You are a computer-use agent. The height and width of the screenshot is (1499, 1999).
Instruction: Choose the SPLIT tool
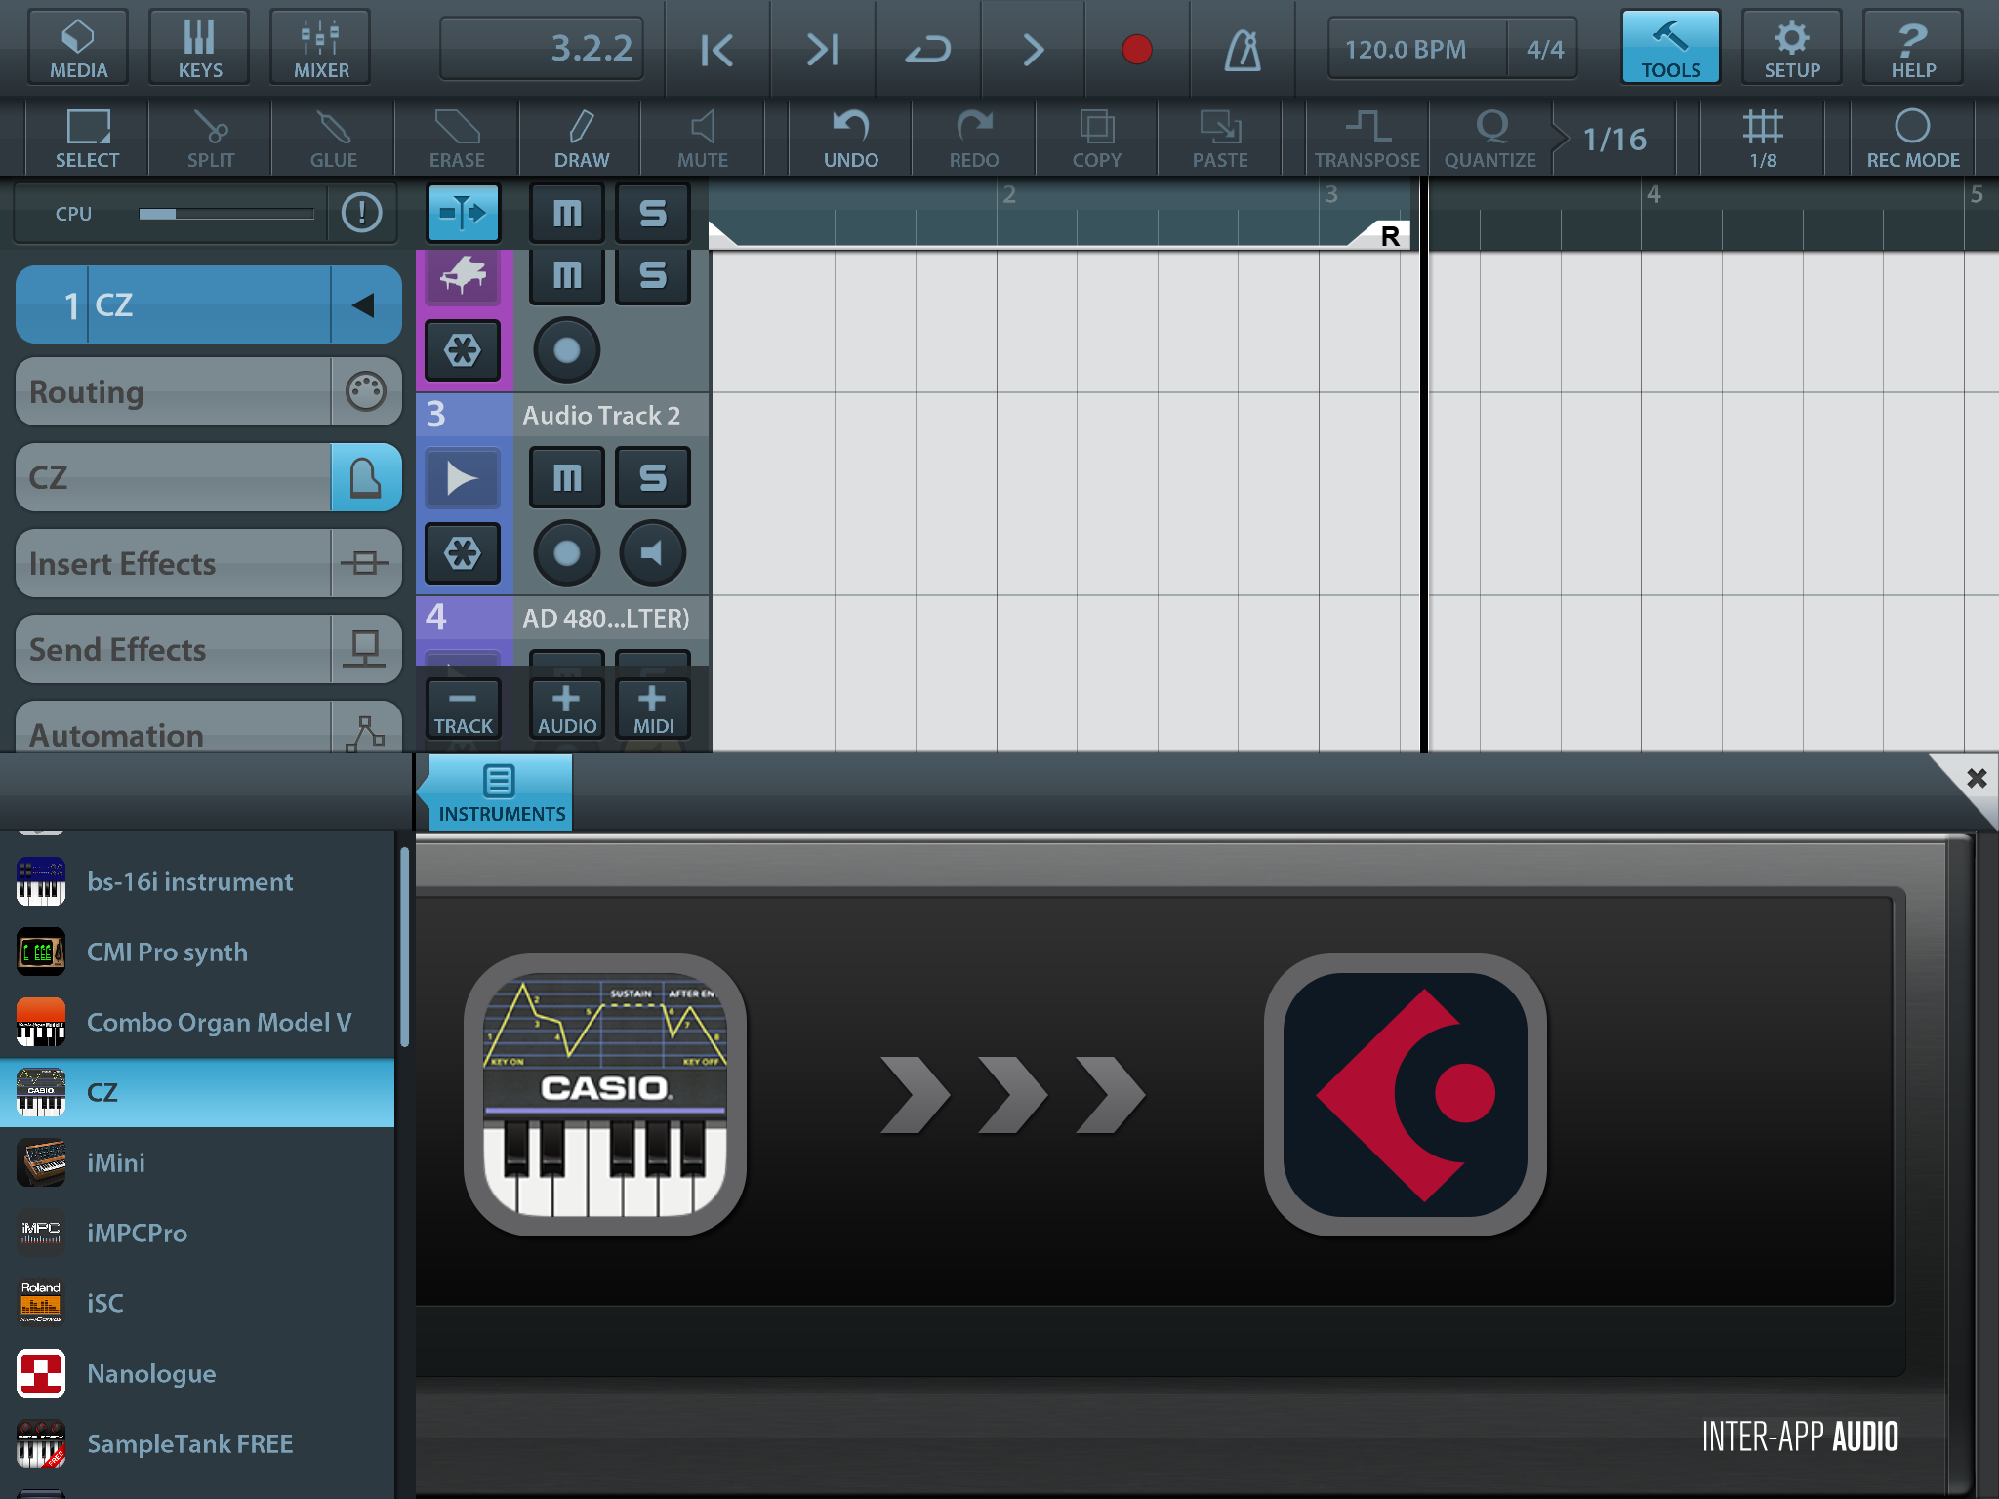(x=211, y=139)
